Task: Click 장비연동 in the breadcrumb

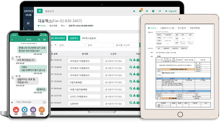Action: coord(53,26)
